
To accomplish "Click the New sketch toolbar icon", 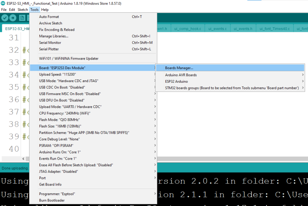I will (22, 18).
